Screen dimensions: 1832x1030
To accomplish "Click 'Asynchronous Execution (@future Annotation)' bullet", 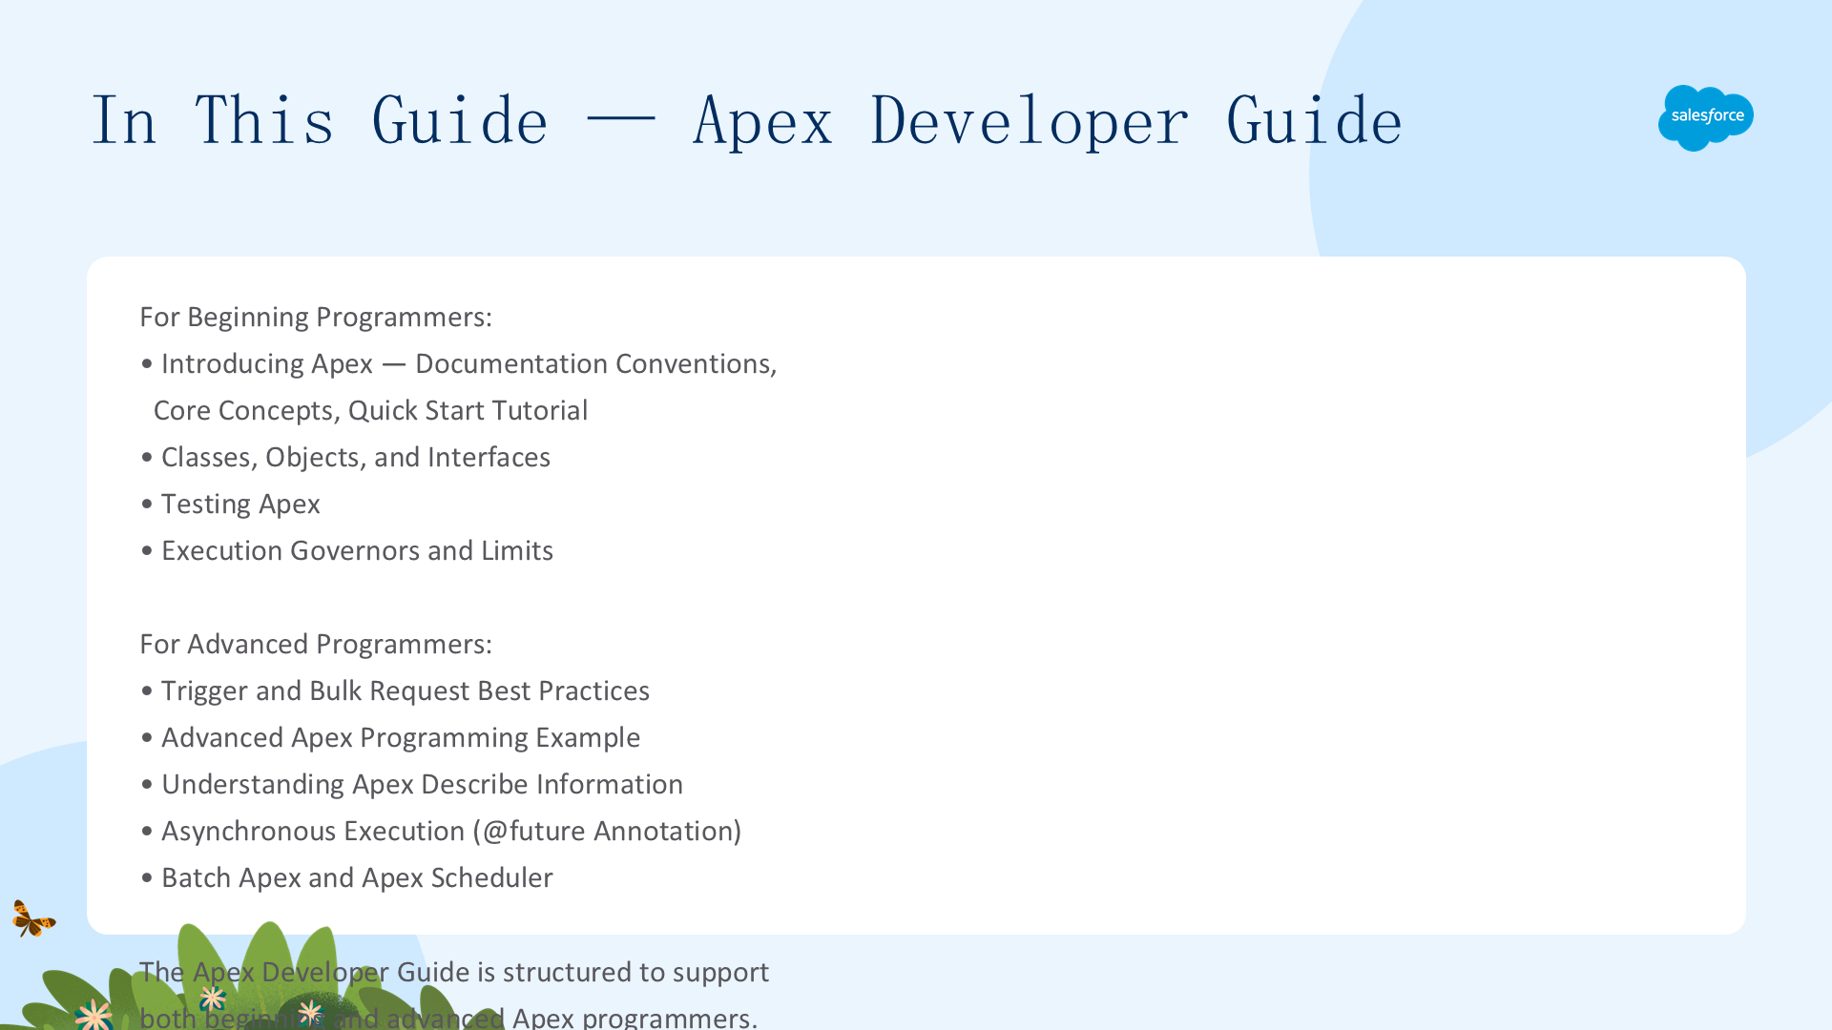I will (x=441, y=831).
